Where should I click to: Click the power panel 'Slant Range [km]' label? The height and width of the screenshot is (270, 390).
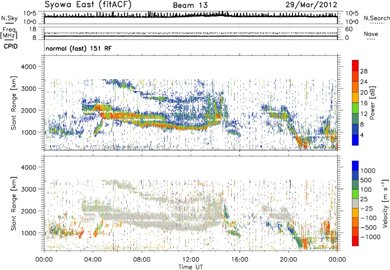coord(14,103)
